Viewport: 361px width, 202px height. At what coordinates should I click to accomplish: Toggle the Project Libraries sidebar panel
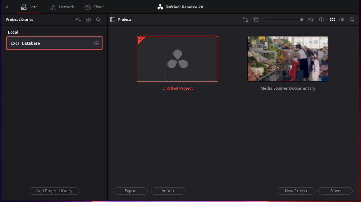112,20
